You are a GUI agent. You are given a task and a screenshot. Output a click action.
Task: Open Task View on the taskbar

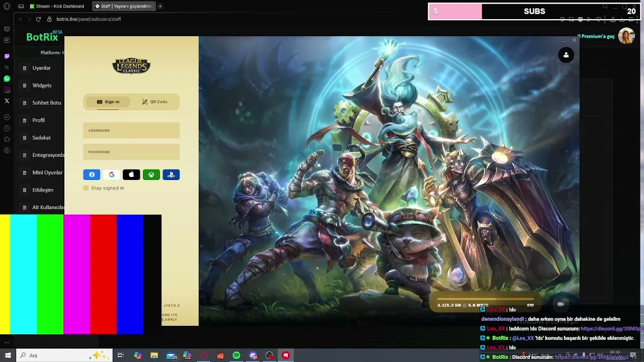coord(121,355)
